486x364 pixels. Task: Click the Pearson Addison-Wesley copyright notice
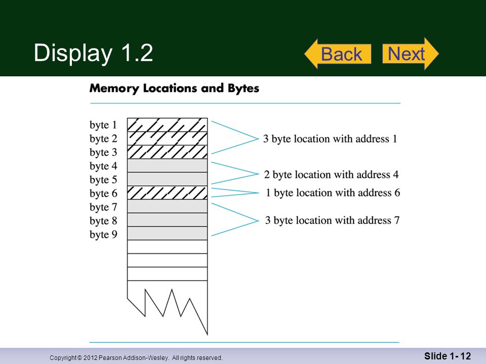[136, 358]
